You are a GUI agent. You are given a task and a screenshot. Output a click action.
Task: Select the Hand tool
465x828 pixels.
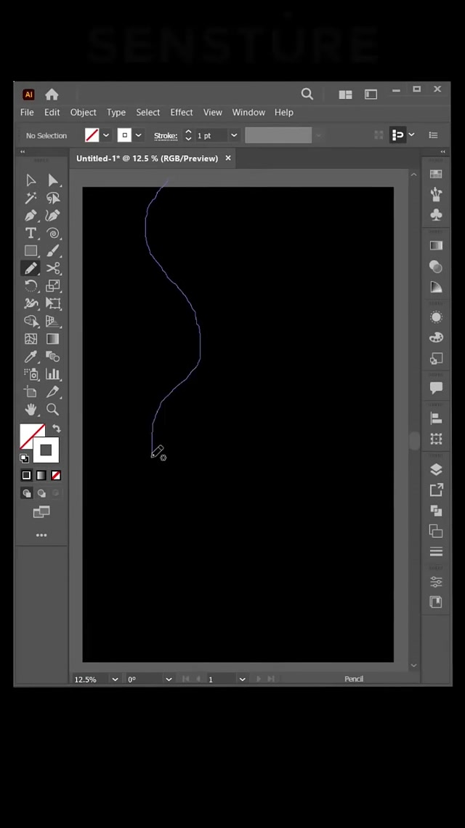pos(31,410)
